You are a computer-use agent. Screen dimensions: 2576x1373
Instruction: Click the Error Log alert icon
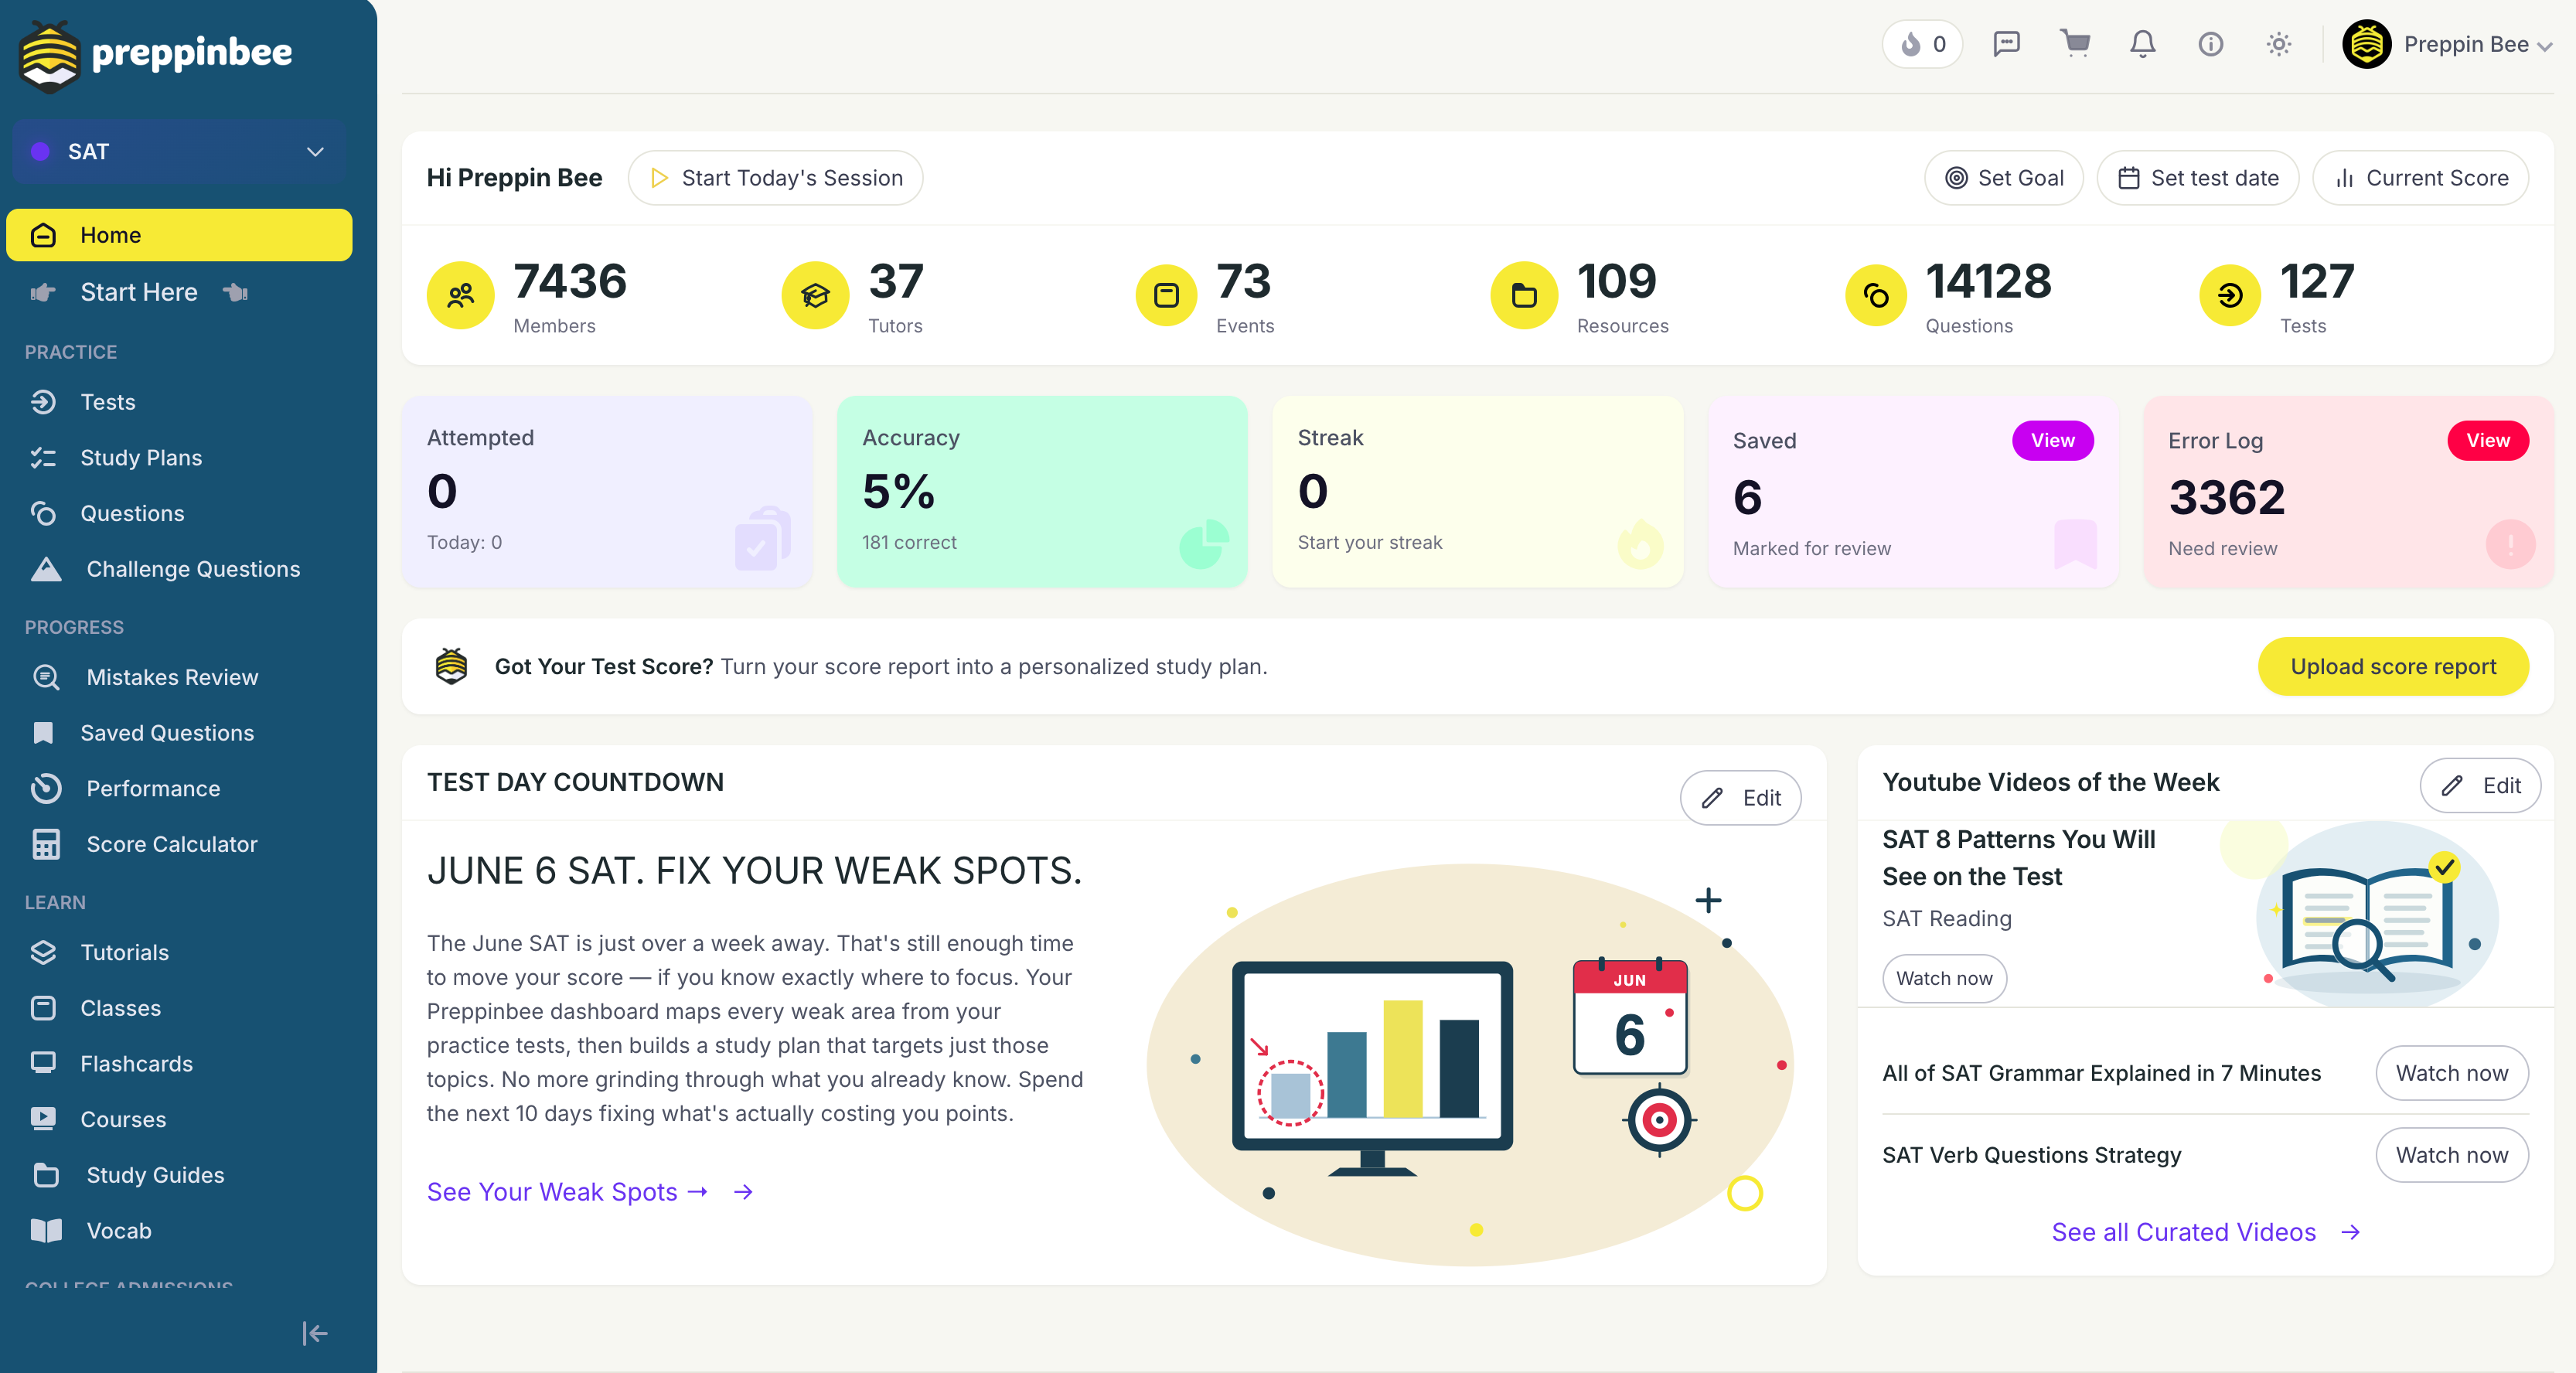tap(2510, 545)
